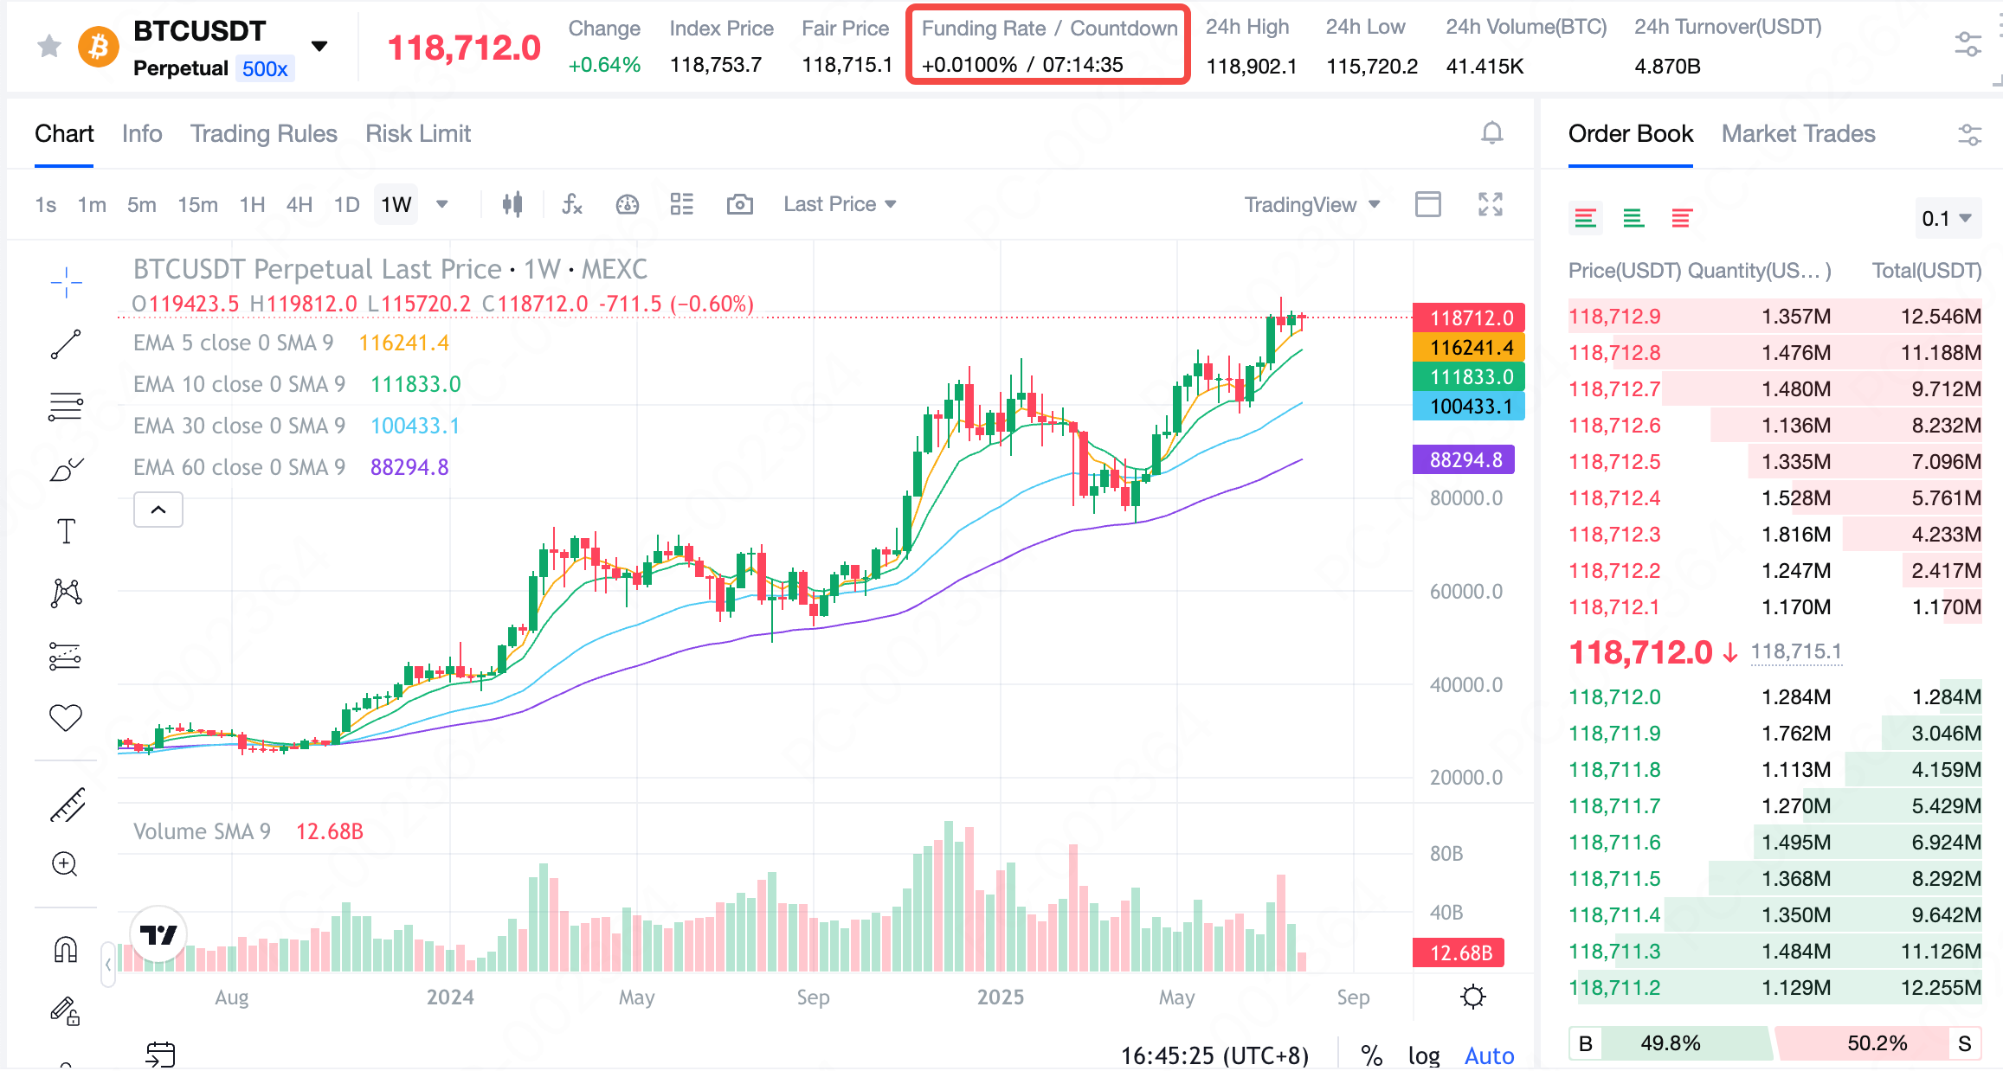Open the Trading Rules tab
2003x1071 pixels.
(263, 133)
